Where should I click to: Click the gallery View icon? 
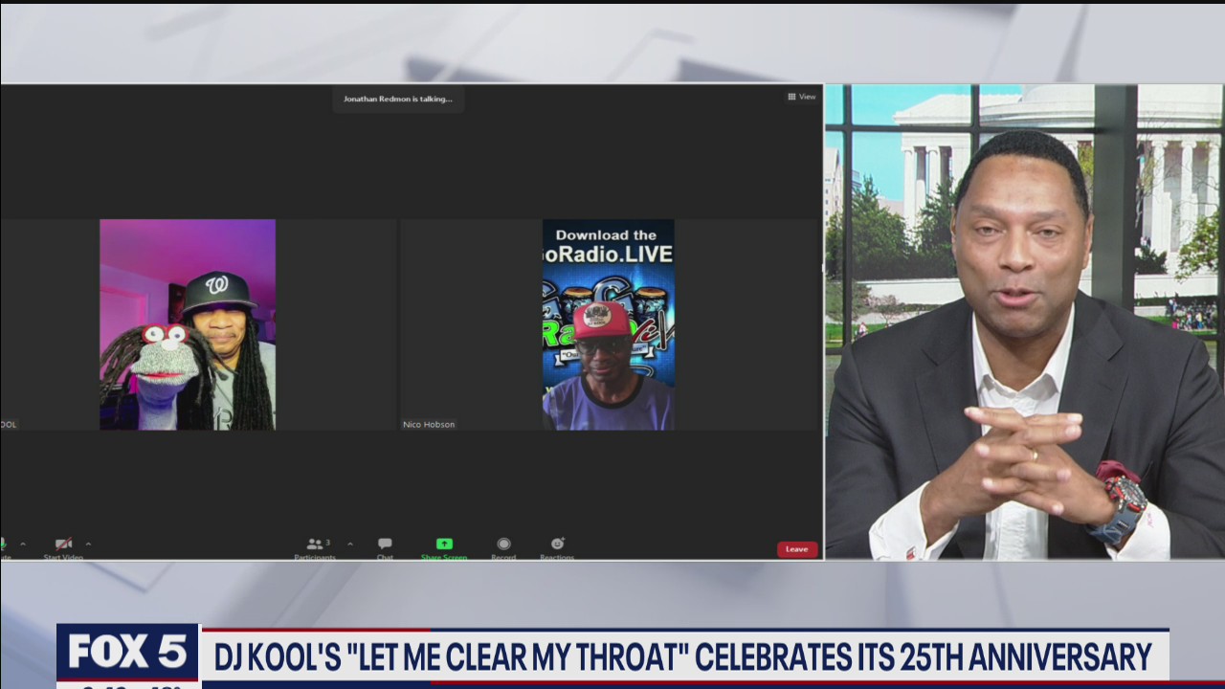coord(791,96)
